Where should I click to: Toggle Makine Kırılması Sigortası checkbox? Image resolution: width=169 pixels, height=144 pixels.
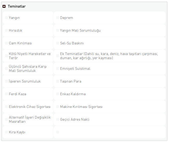pyautogui.click(x=58, y=107)
